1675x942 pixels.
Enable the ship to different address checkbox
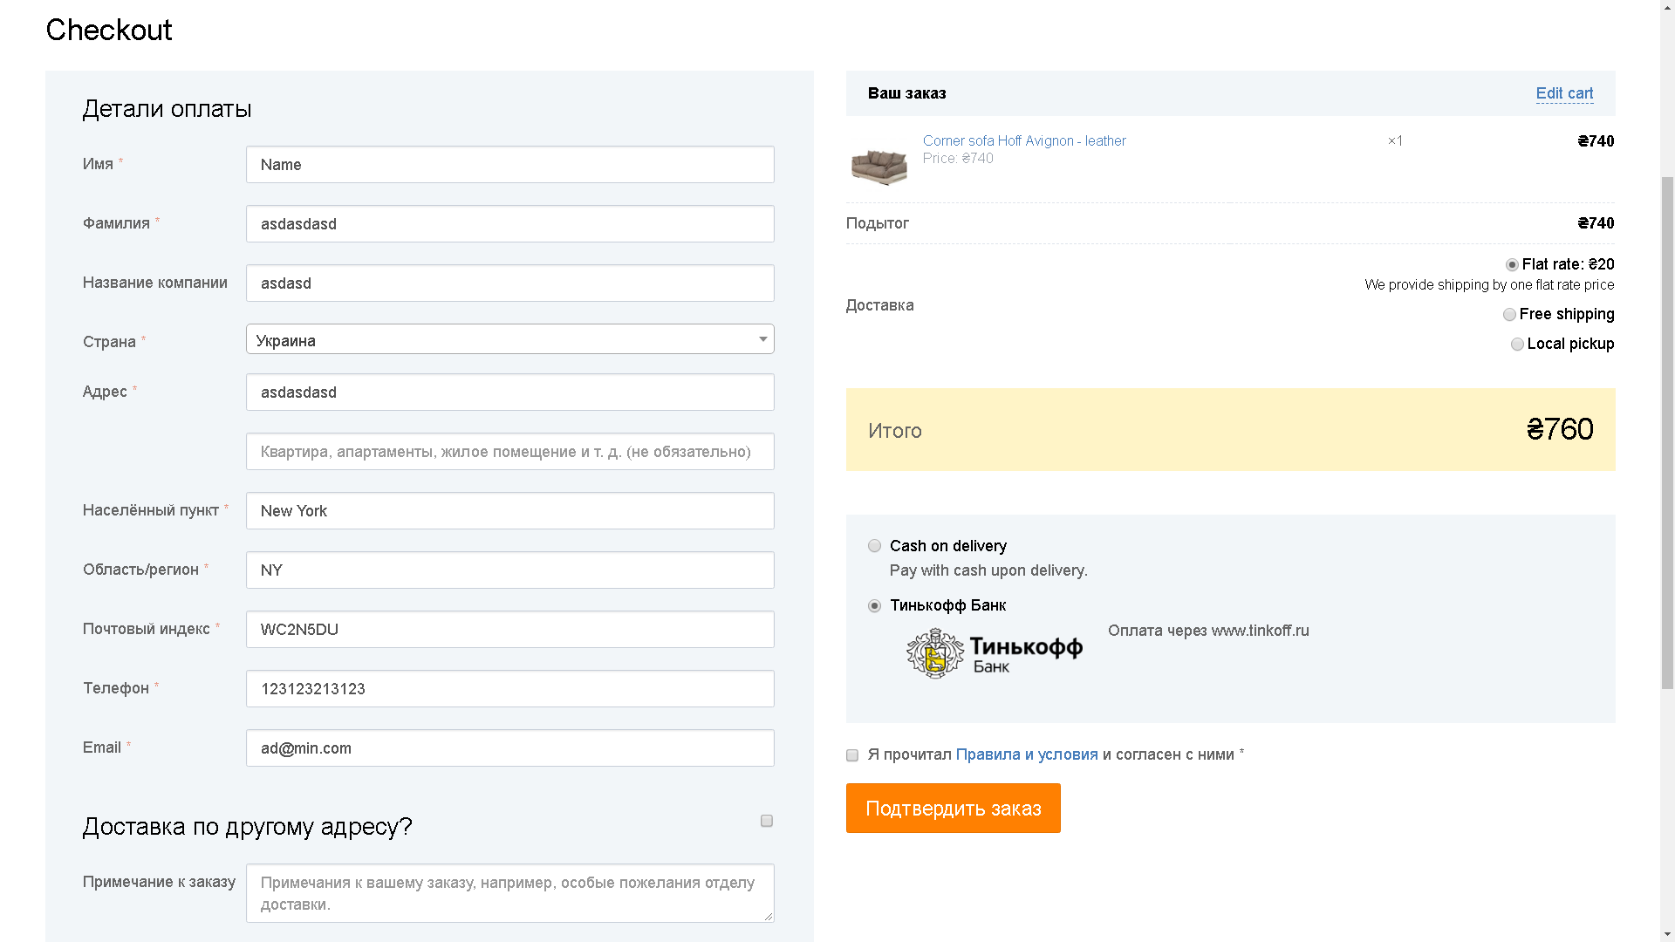pos(767,821)
